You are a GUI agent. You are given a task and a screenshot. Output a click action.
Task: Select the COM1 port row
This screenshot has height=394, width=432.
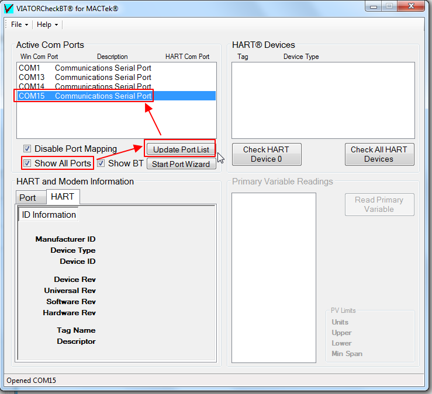(x=116, y=68)
